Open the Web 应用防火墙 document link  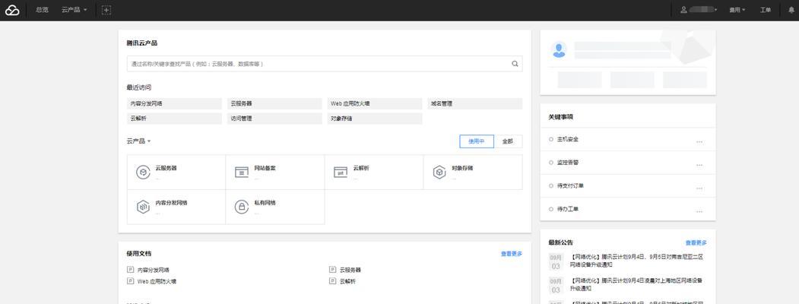point(157,281)
